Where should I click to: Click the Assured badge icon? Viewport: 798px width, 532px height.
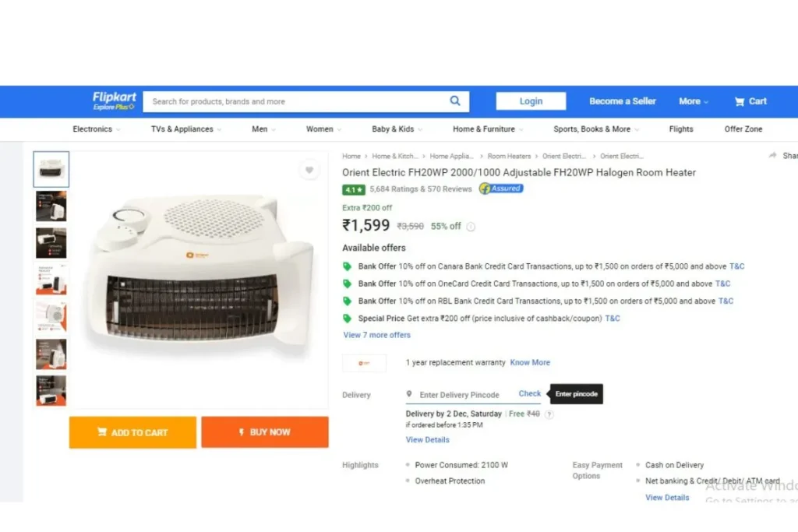501,188
